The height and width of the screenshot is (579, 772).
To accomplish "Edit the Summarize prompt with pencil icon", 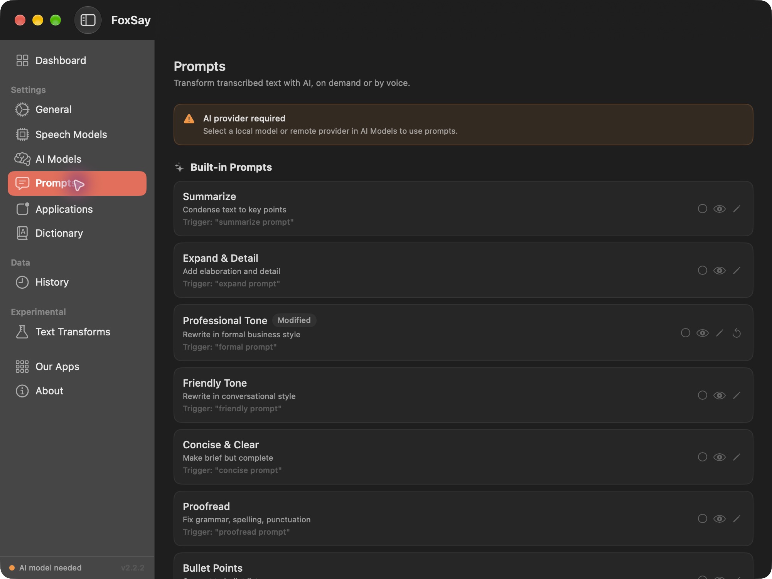I will tap(737, 209).
